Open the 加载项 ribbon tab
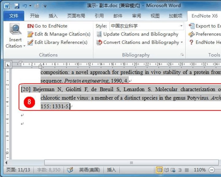 coord(175,16)
